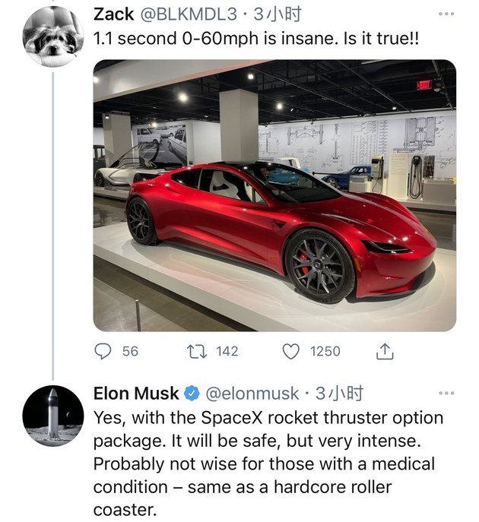Screen dimensions: 479x522
Task: Click the Zack display name
Action: [113, 14]
